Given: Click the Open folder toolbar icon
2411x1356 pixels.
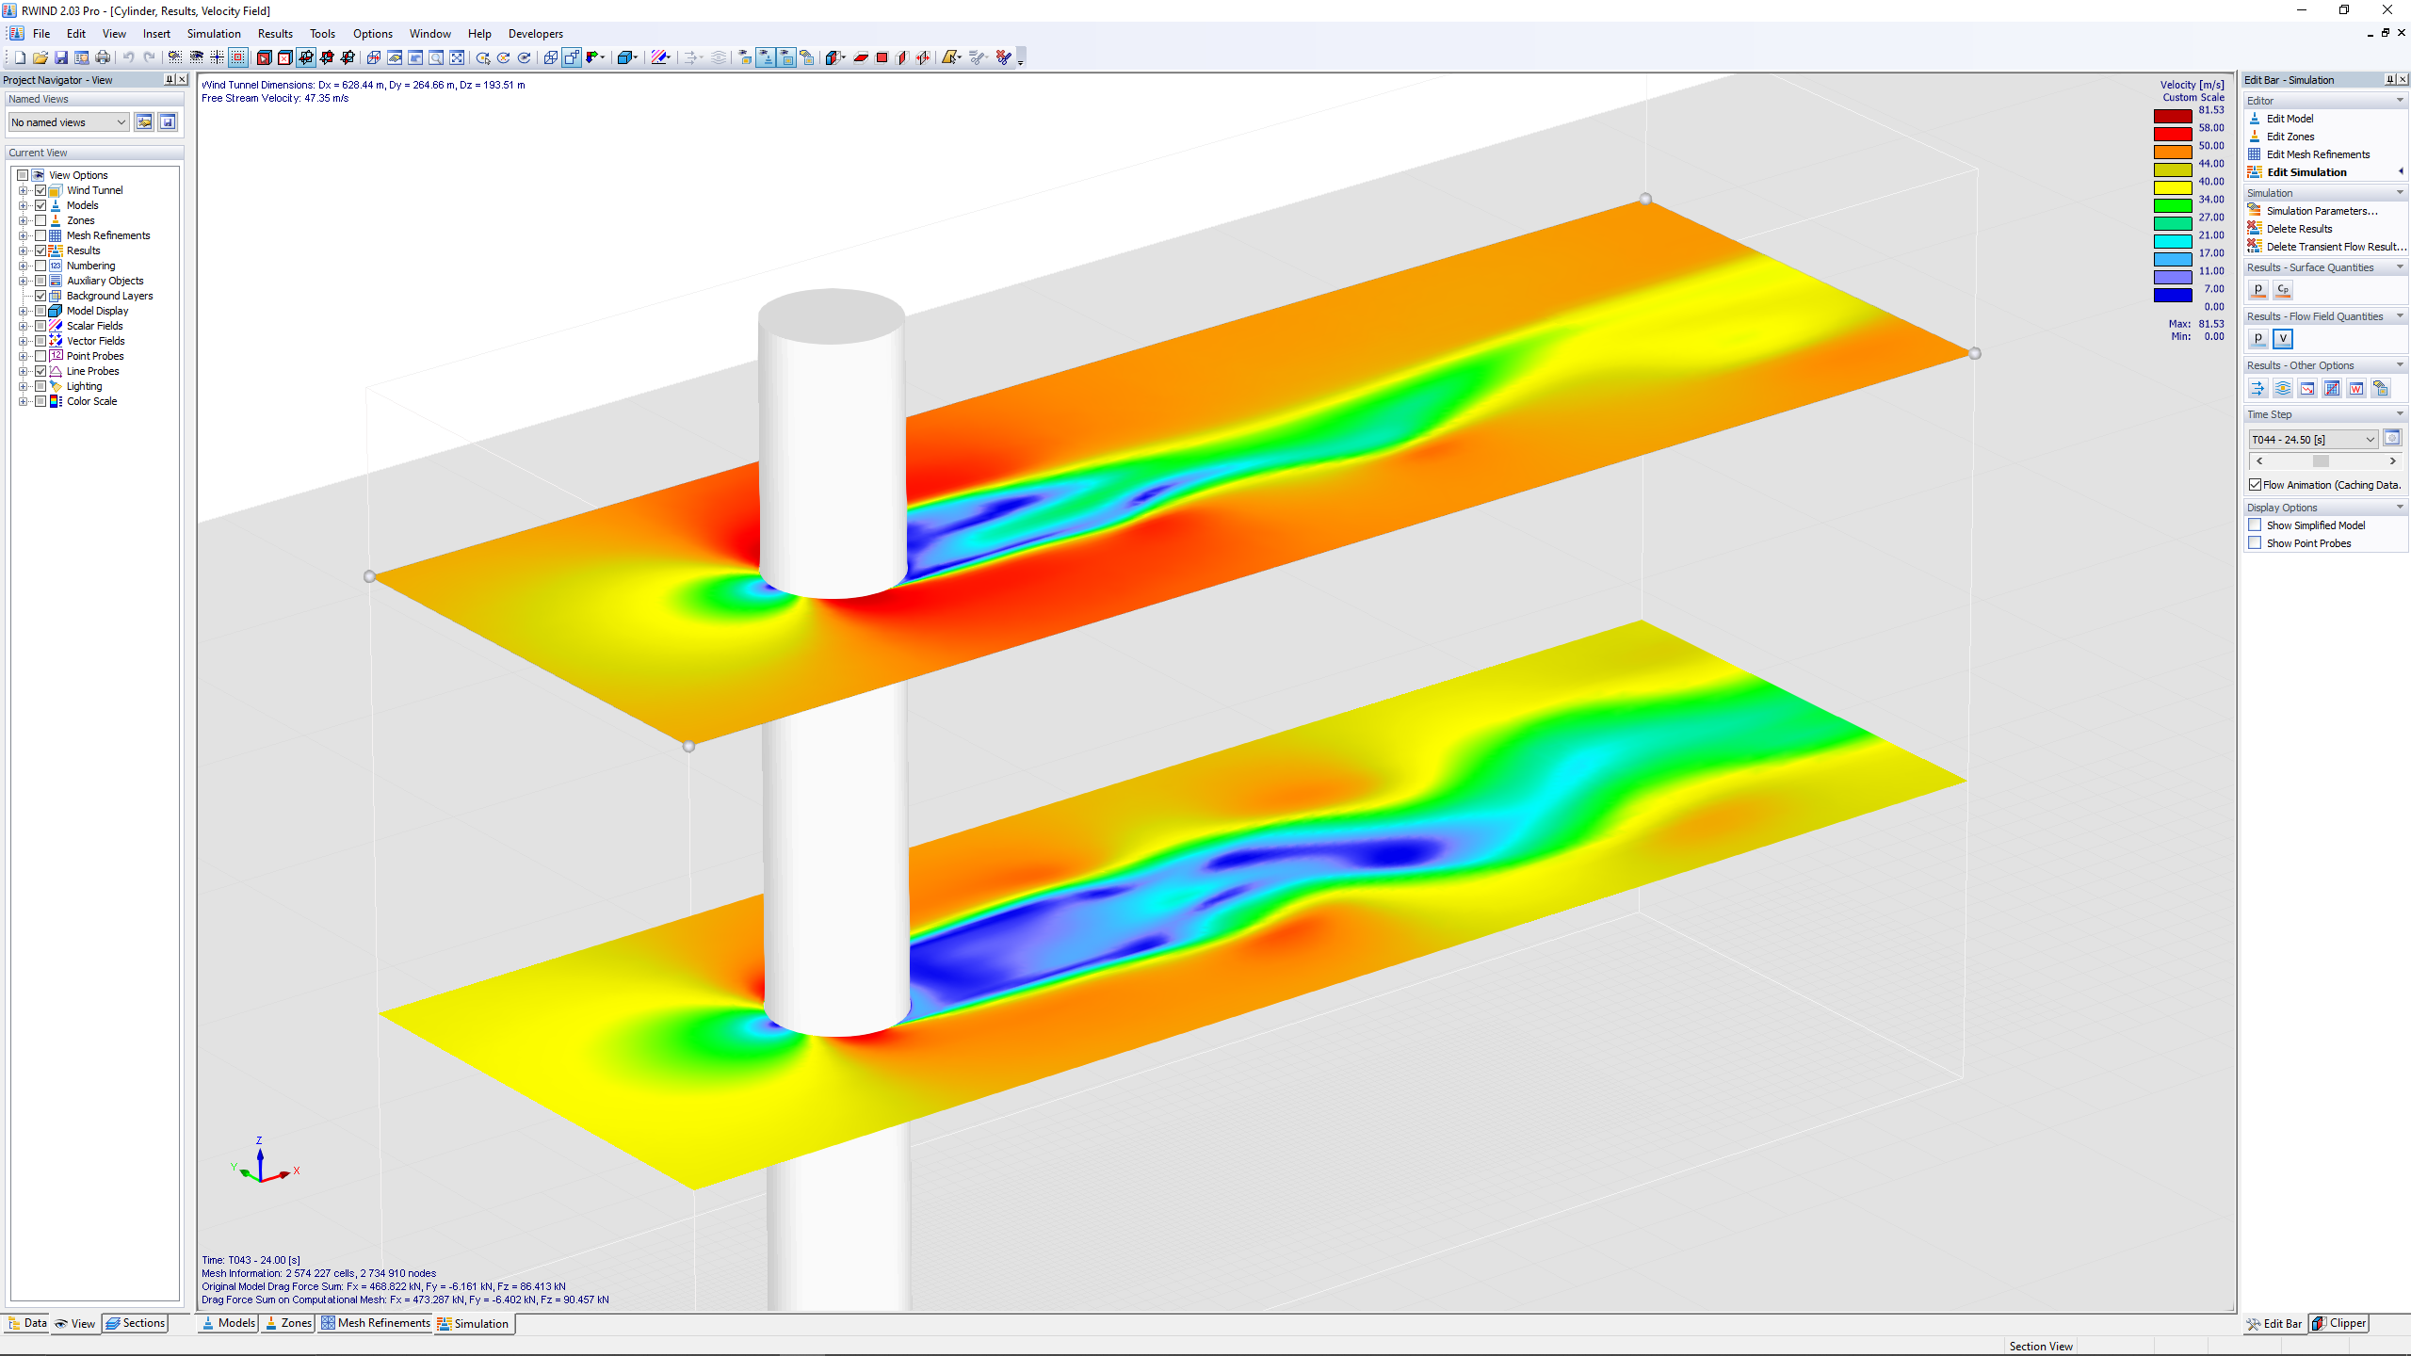Looking at the screenshot, I should [40, 58].
